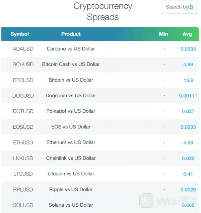This screenshot has width=201, height=213.
Task: Click the Avg column header
Action: tap(187, 34)
